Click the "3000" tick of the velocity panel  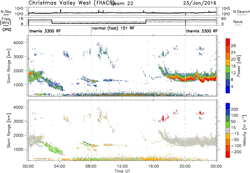coord(18,121)
